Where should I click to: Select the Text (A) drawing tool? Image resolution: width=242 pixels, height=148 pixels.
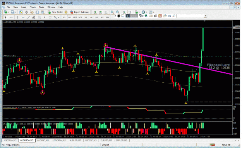[45, 17]
